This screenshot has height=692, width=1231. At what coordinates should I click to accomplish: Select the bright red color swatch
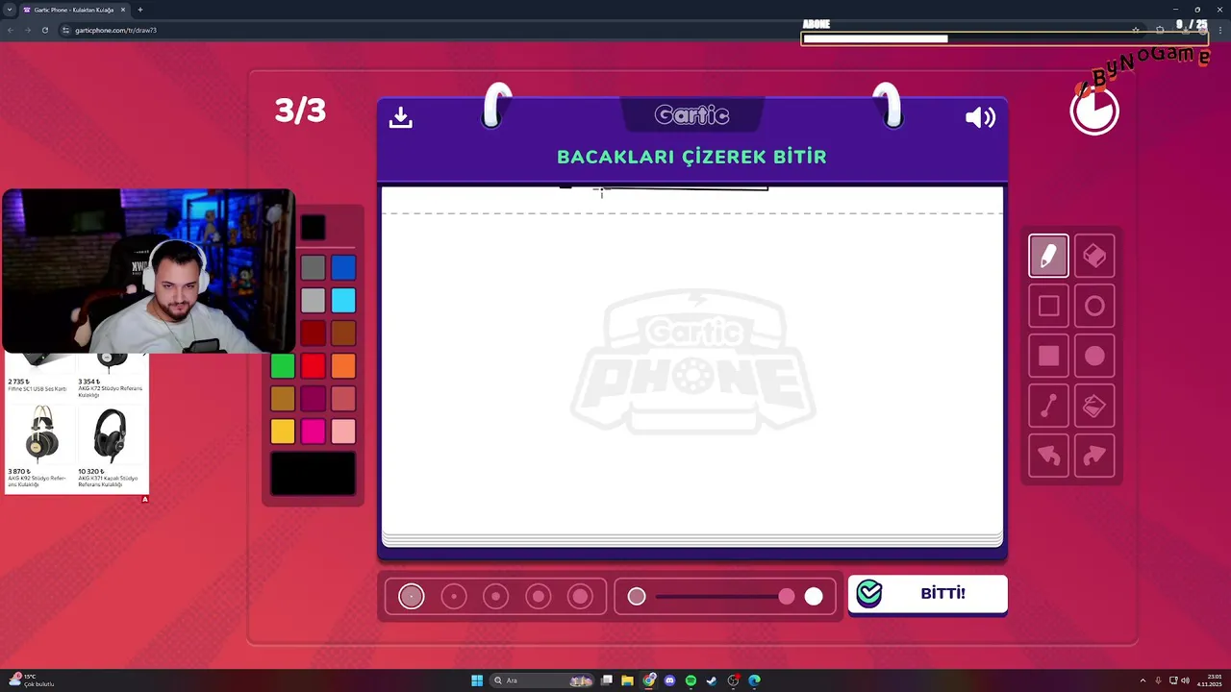(x=313, y=365)
